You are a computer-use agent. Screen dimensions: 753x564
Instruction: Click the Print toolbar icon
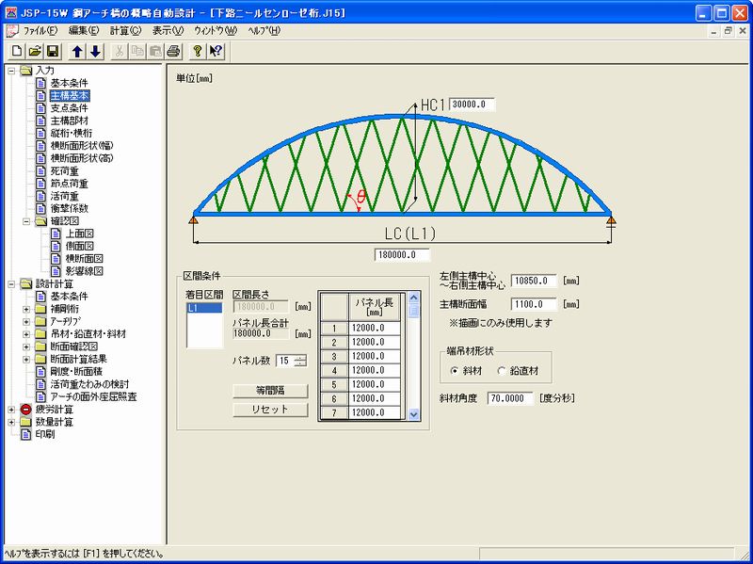[172, 51]
